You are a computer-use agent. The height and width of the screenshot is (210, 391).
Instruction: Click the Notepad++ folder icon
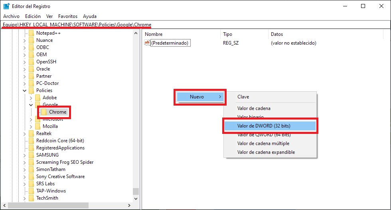pos(31,33)
